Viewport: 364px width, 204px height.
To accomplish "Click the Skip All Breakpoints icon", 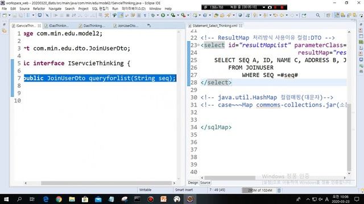I will point(47,15).
